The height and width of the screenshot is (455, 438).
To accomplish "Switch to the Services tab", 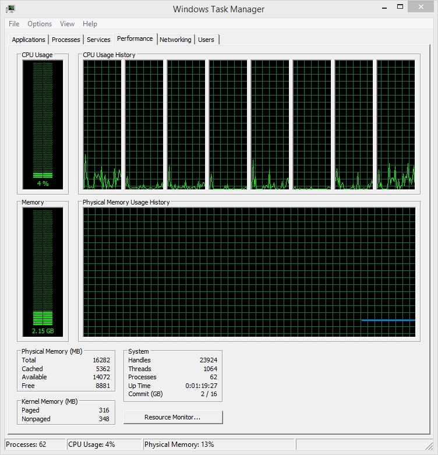I will click(x=98, y=40).
